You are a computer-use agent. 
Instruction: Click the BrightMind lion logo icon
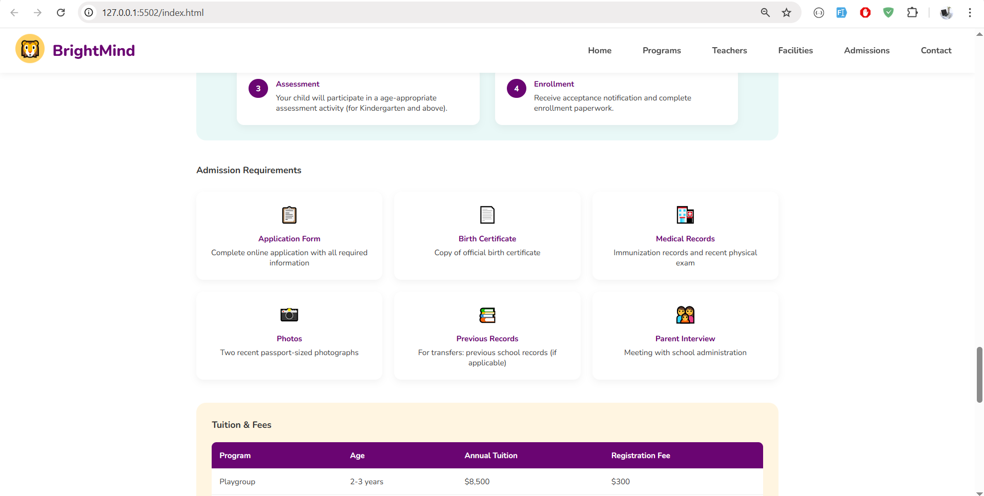30,49
